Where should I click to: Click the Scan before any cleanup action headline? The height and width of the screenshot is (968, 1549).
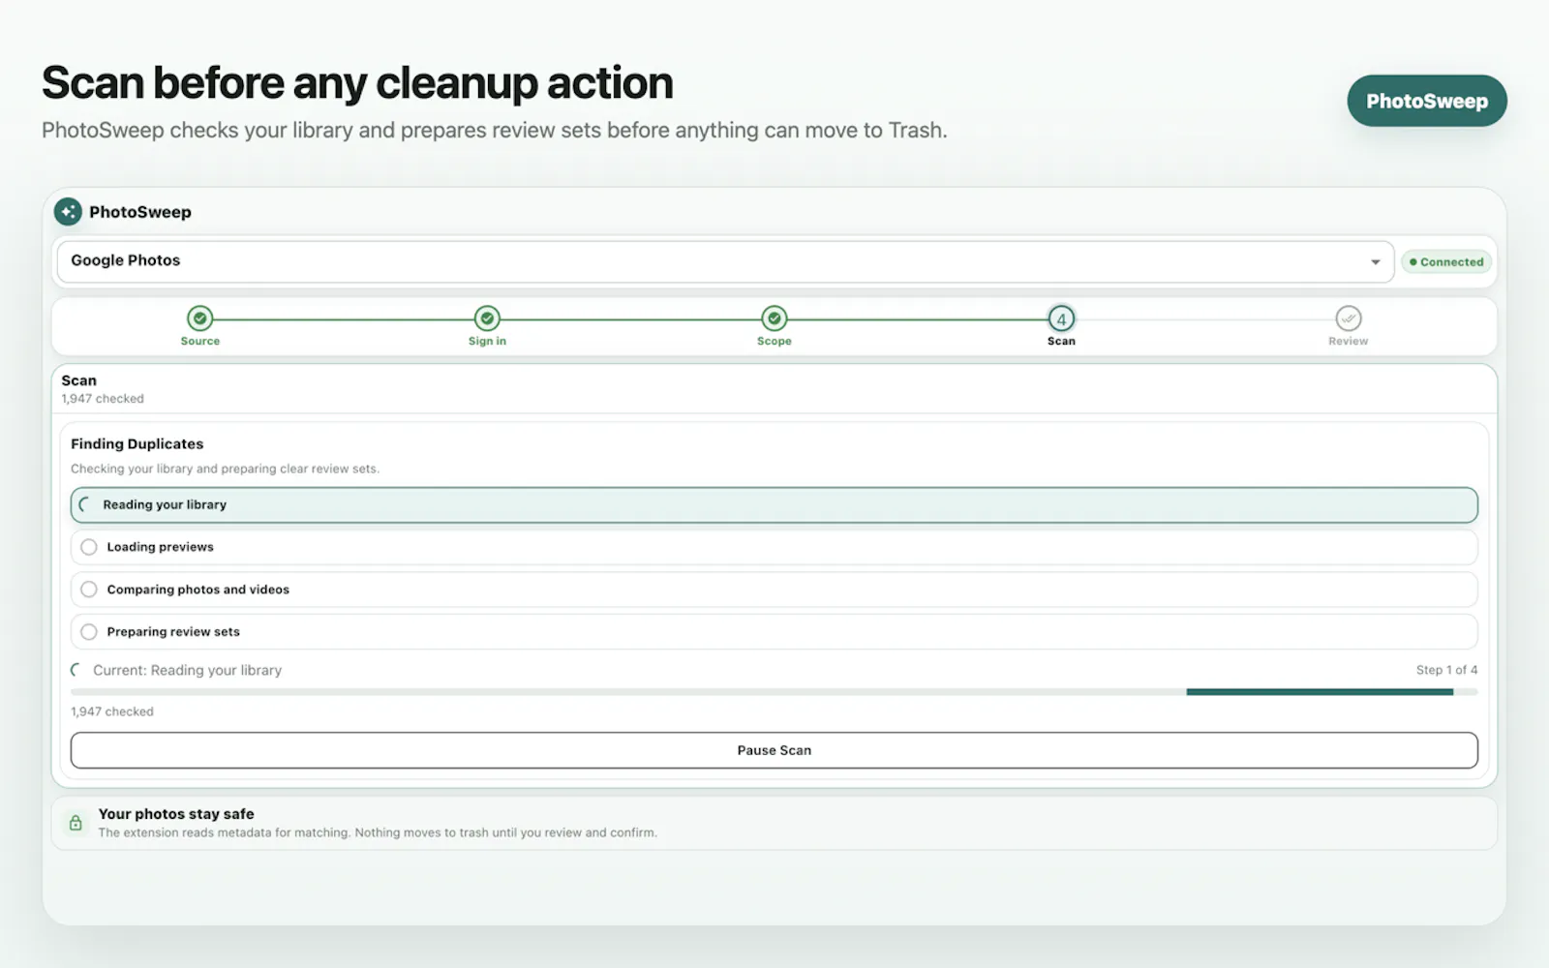[357, 83]
